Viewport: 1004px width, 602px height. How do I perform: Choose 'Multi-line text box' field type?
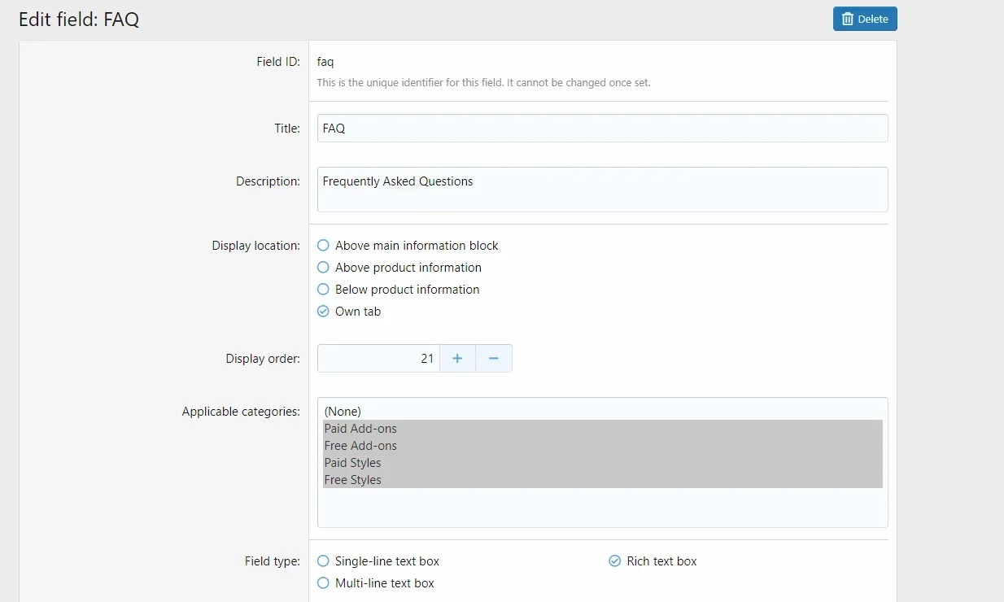pos(376,583)
